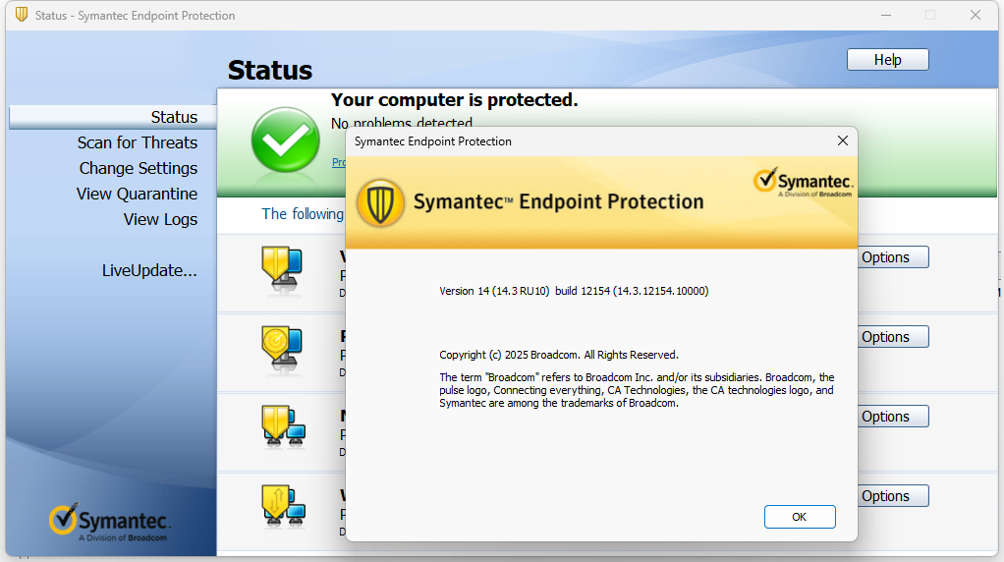The image size is (1004, 562).
Task: Open View Quarantine
Action: pos(137,194)
